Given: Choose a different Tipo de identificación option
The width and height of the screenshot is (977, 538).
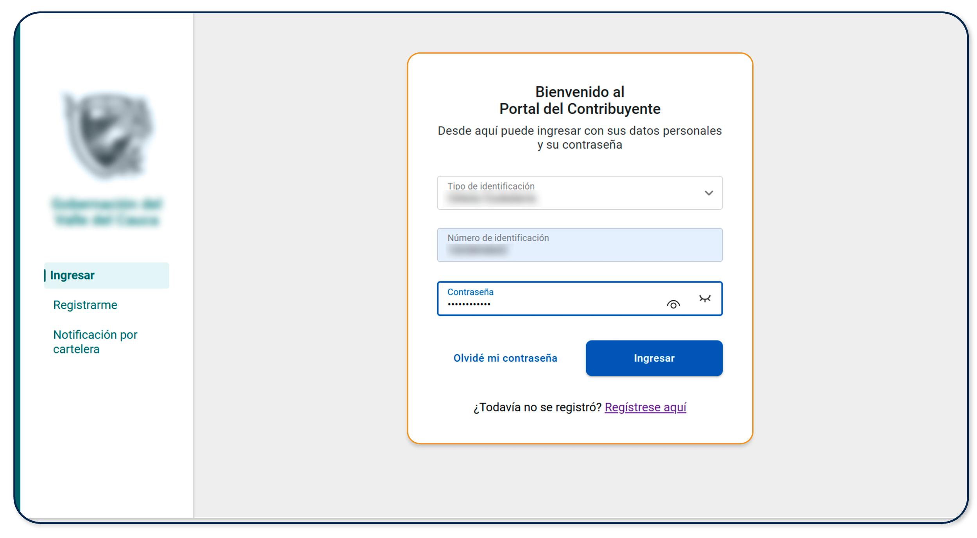Looking at the screenshot, I should (580, 193).
